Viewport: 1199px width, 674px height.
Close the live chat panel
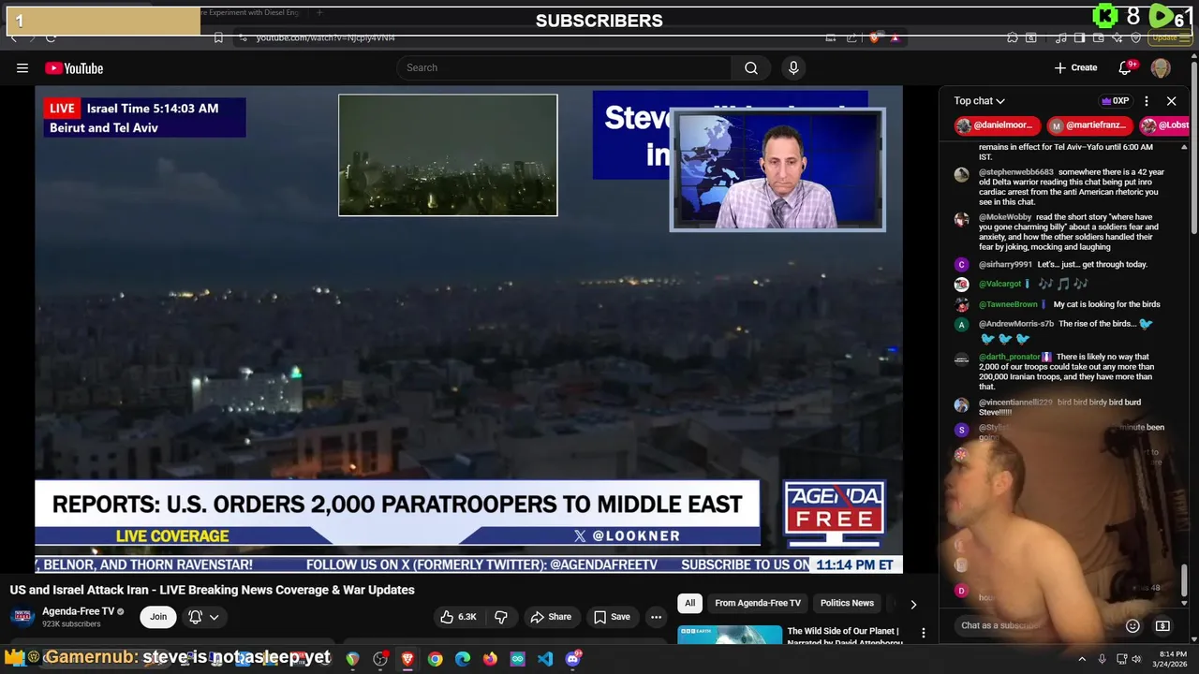(1171, 100)
